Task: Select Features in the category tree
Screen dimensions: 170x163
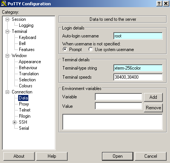Action: tap(27, 50)
